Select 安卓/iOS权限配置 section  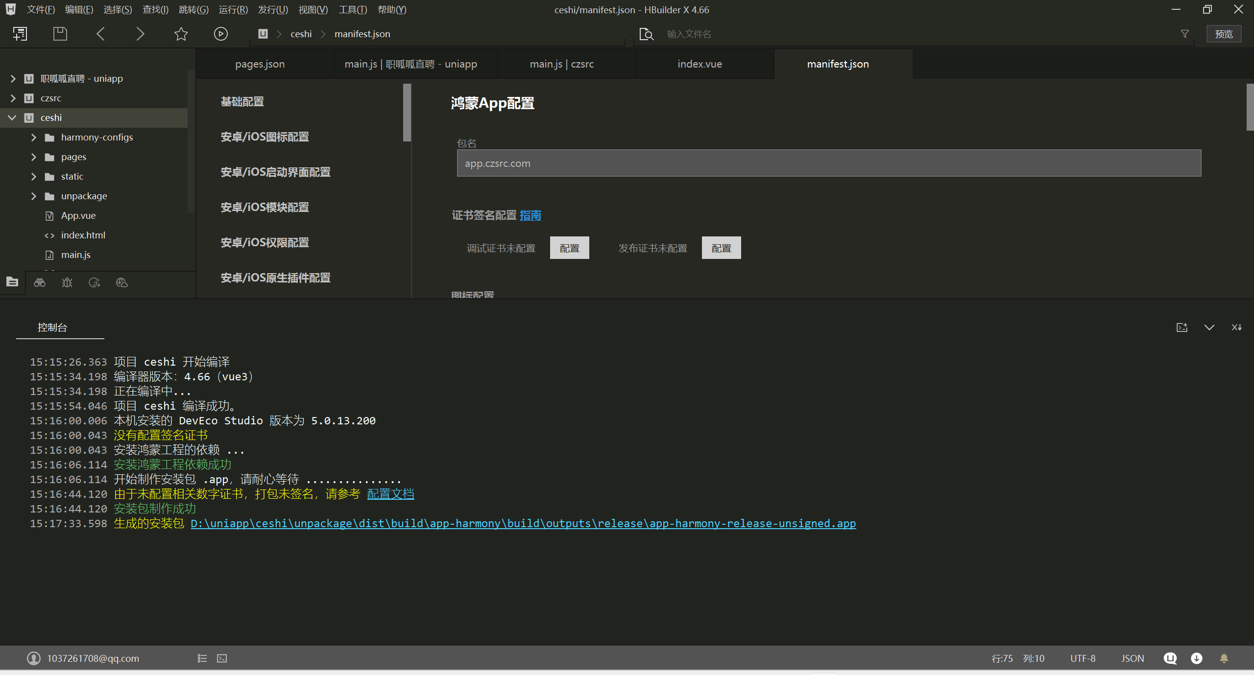(265, 243)
